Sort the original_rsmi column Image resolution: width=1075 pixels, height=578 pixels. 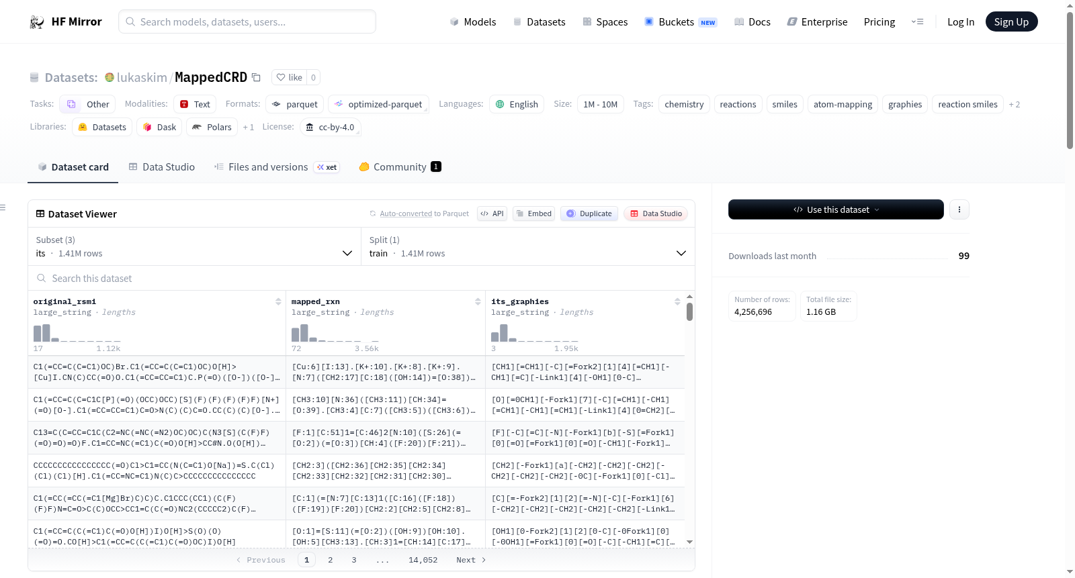[x=278, y=302]
